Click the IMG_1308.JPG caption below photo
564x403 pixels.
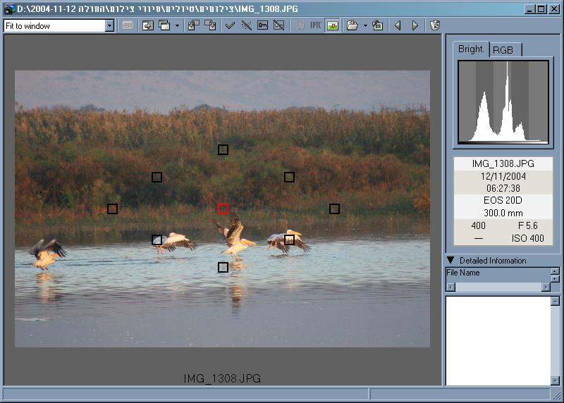point(222,378)
